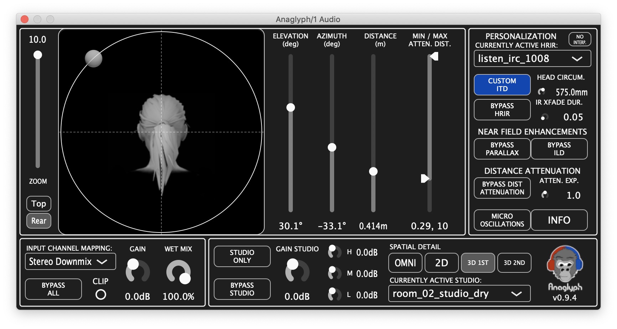Click the elevation slider handle

click(x=291, y=108)
